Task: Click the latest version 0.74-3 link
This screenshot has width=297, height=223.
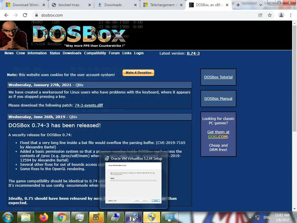Action: coord(193,53)
